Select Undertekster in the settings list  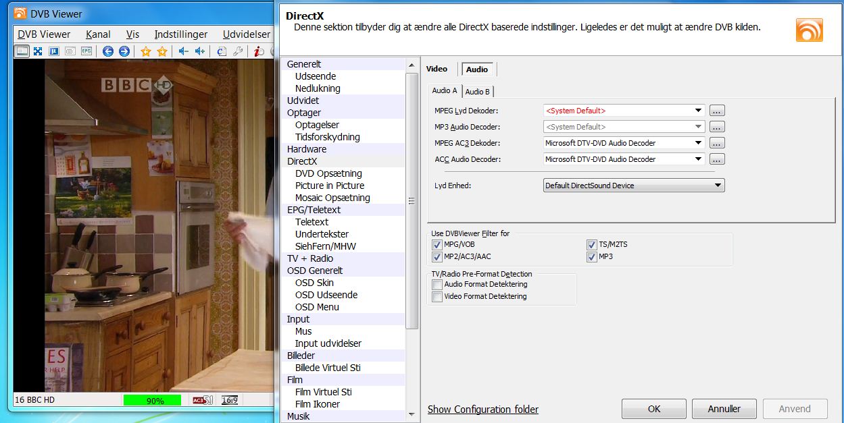[320, 234]
